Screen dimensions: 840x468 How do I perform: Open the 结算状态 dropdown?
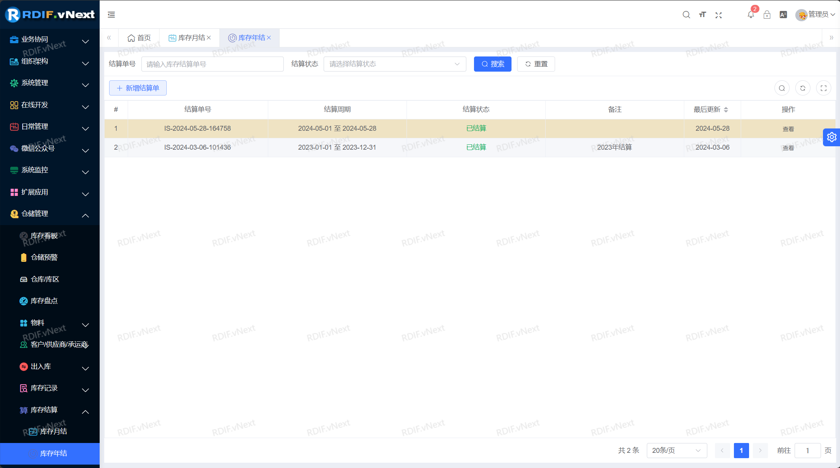394,64
